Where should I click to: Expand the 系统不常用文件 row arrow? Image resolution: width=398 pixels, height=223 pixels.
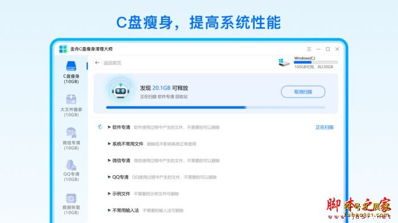click(x=109, y=144)
